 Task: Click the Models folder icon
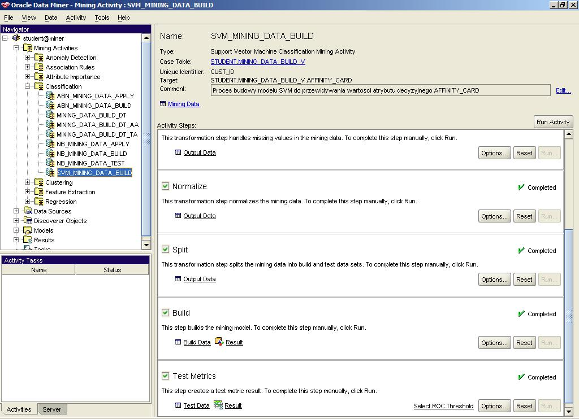[28, 230]
